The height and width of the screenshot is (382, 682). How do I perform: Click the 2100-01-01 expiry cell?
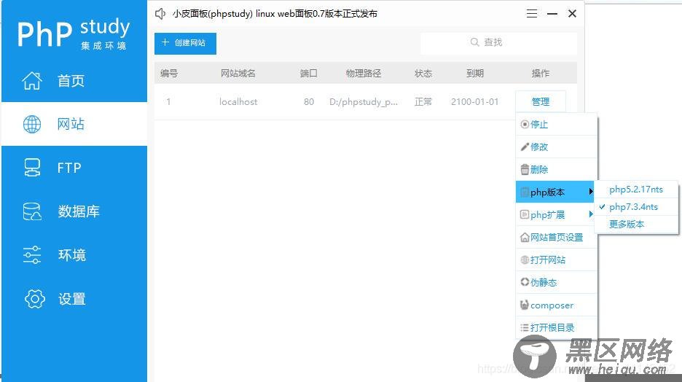(x=474, y=102)
